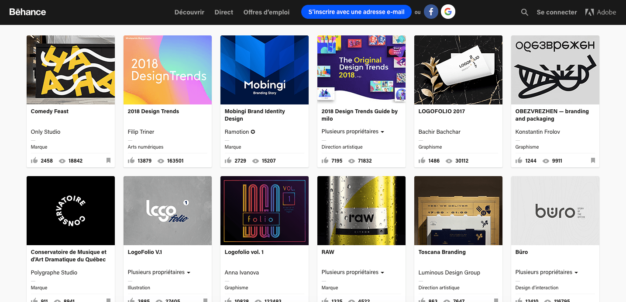Sign in using the Google icon
Screen dimensions: 626x302
pyautogui.click(x=448, y=12)
